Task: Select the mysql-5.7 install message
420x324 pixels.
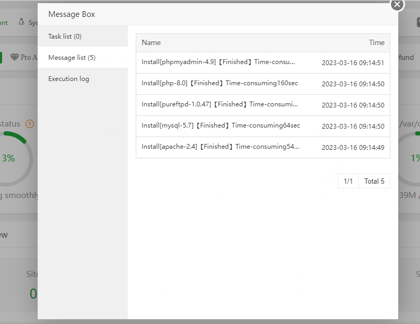Action: 221,125
